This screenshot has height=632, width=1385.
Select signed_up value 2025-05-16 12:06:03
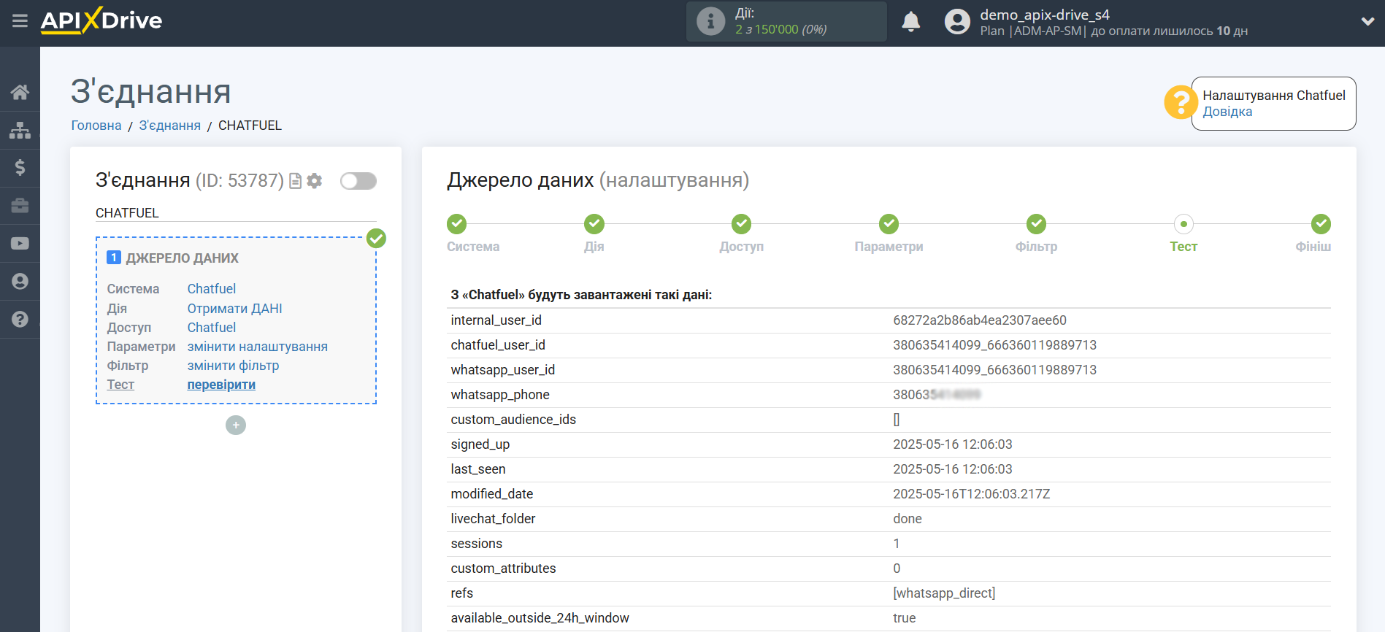tap(953, 444)
